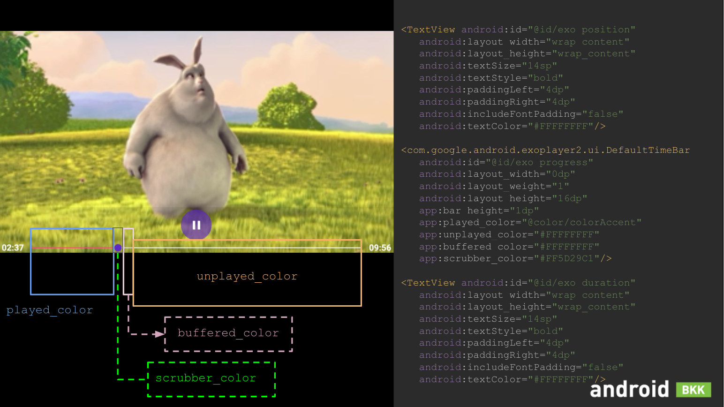Click the com.google.android.exoplayer2.ui.DefaultTimeBar tag

pyautogui.click(x=545, y=150)
